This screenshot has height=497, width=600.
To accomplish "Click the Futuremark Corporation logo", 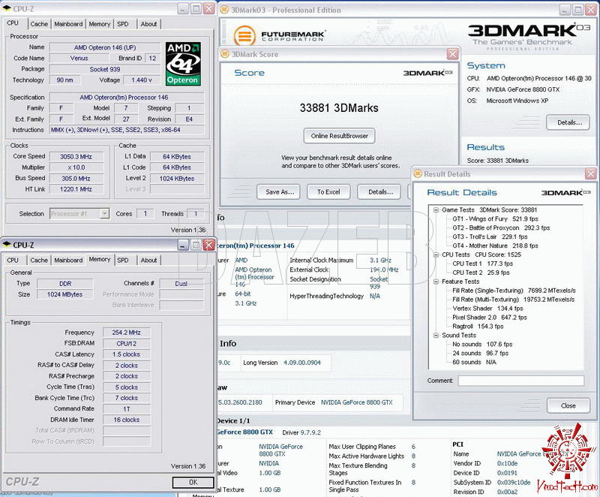I will [280, 36].
